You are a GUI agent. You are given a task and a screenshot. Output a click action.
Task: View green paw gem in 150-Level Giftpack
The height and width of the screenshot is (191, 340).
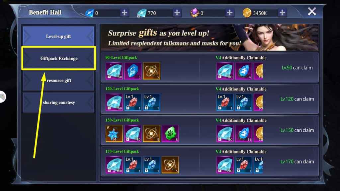pos(170,133)
